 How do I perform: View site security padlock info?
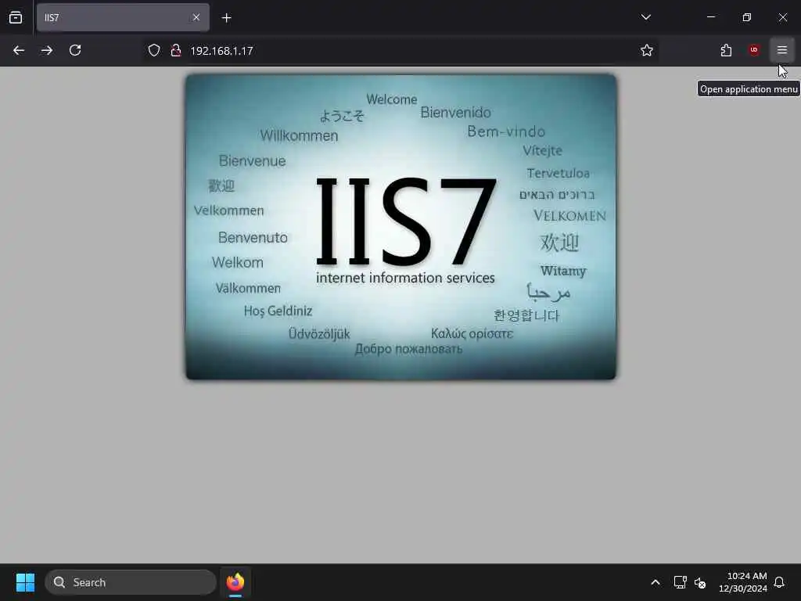(176, 50)
